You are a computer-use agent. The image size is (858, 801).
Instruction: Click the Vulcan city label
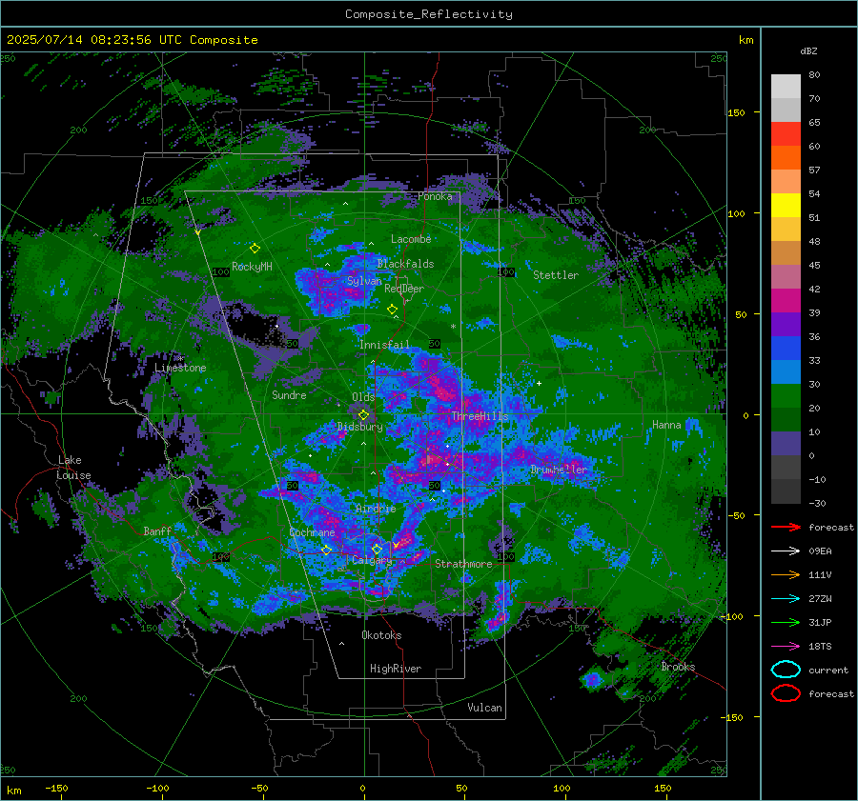click(484, 708)
